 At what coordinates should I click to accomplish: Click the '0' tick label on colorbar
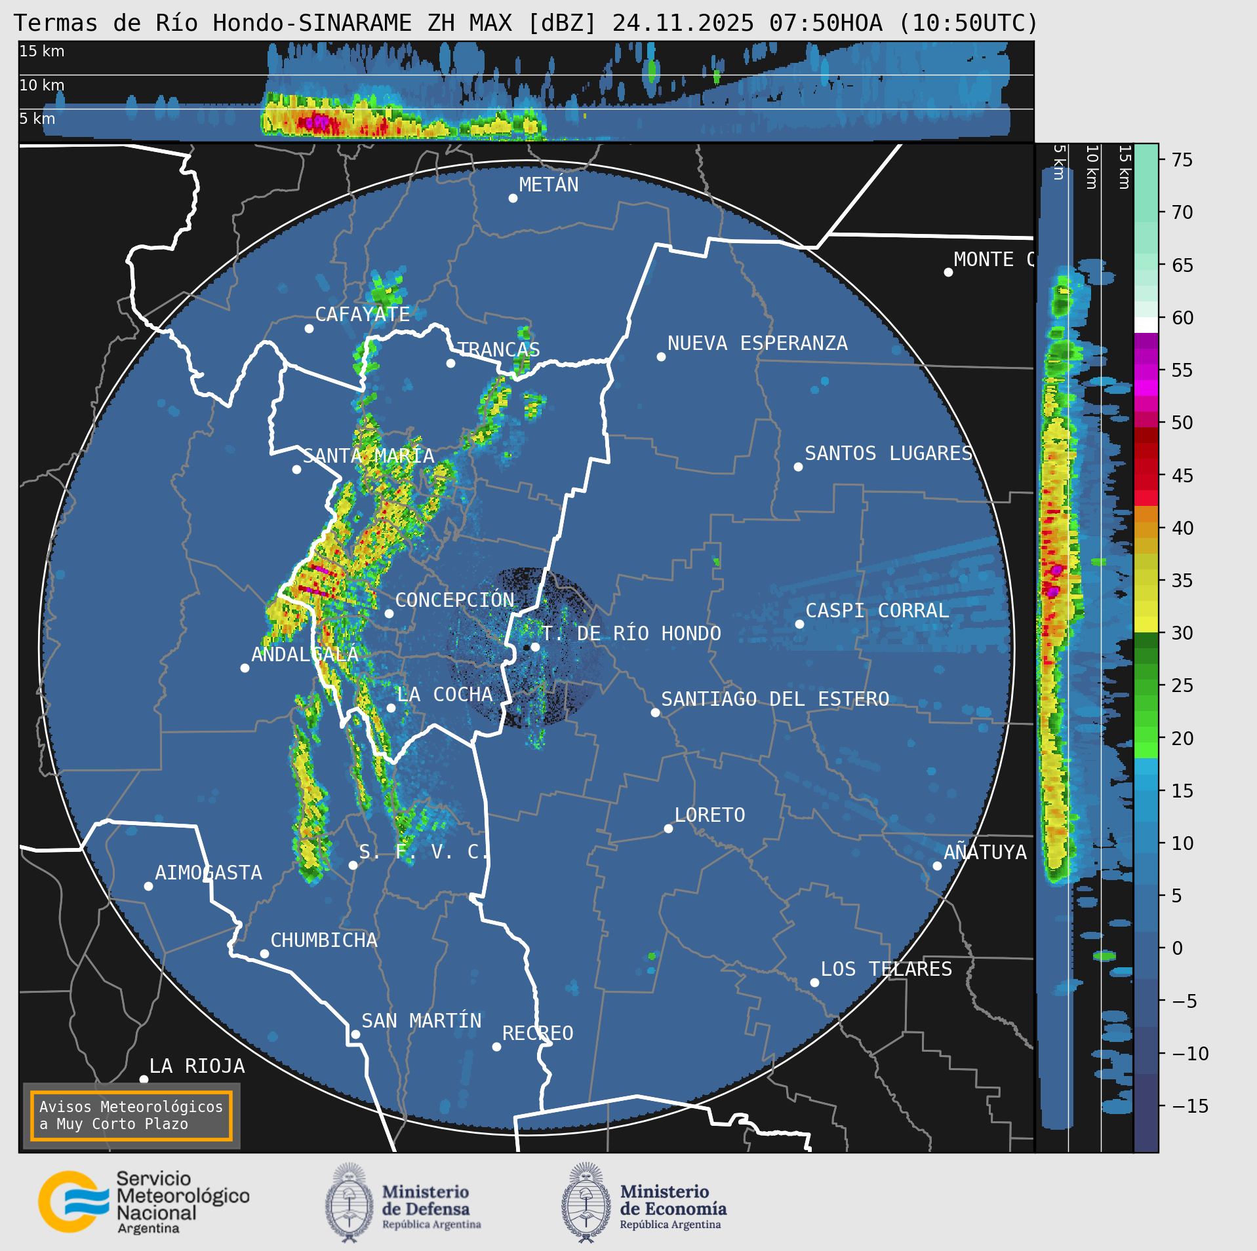1177,948
